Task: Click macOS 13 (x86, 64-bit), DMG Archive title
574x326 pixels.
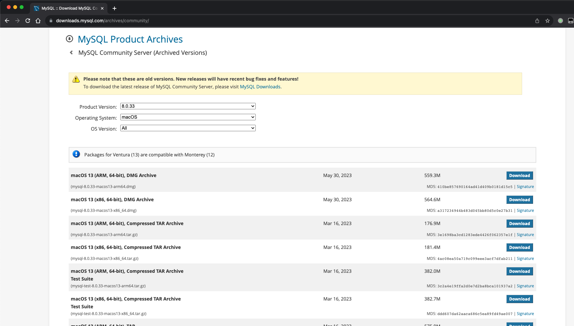Action: [x=112, y=200]
